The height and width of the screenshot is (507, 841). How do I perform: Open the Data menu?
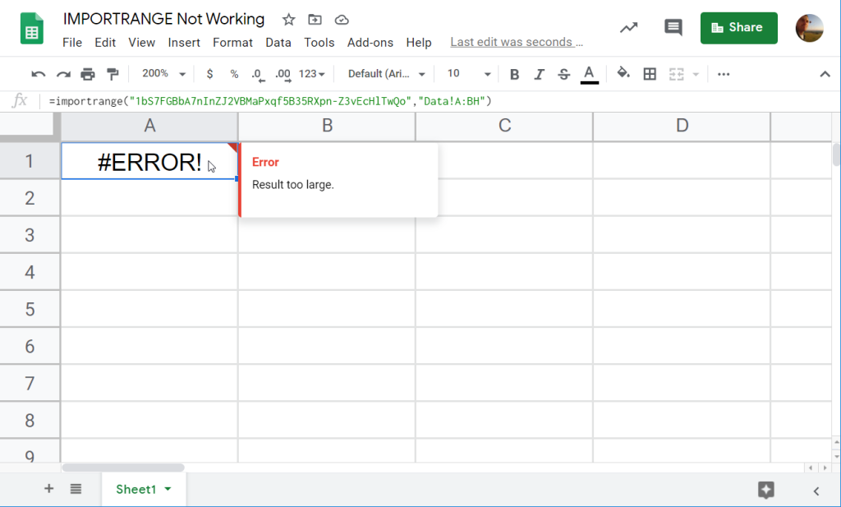pos(278,43)
